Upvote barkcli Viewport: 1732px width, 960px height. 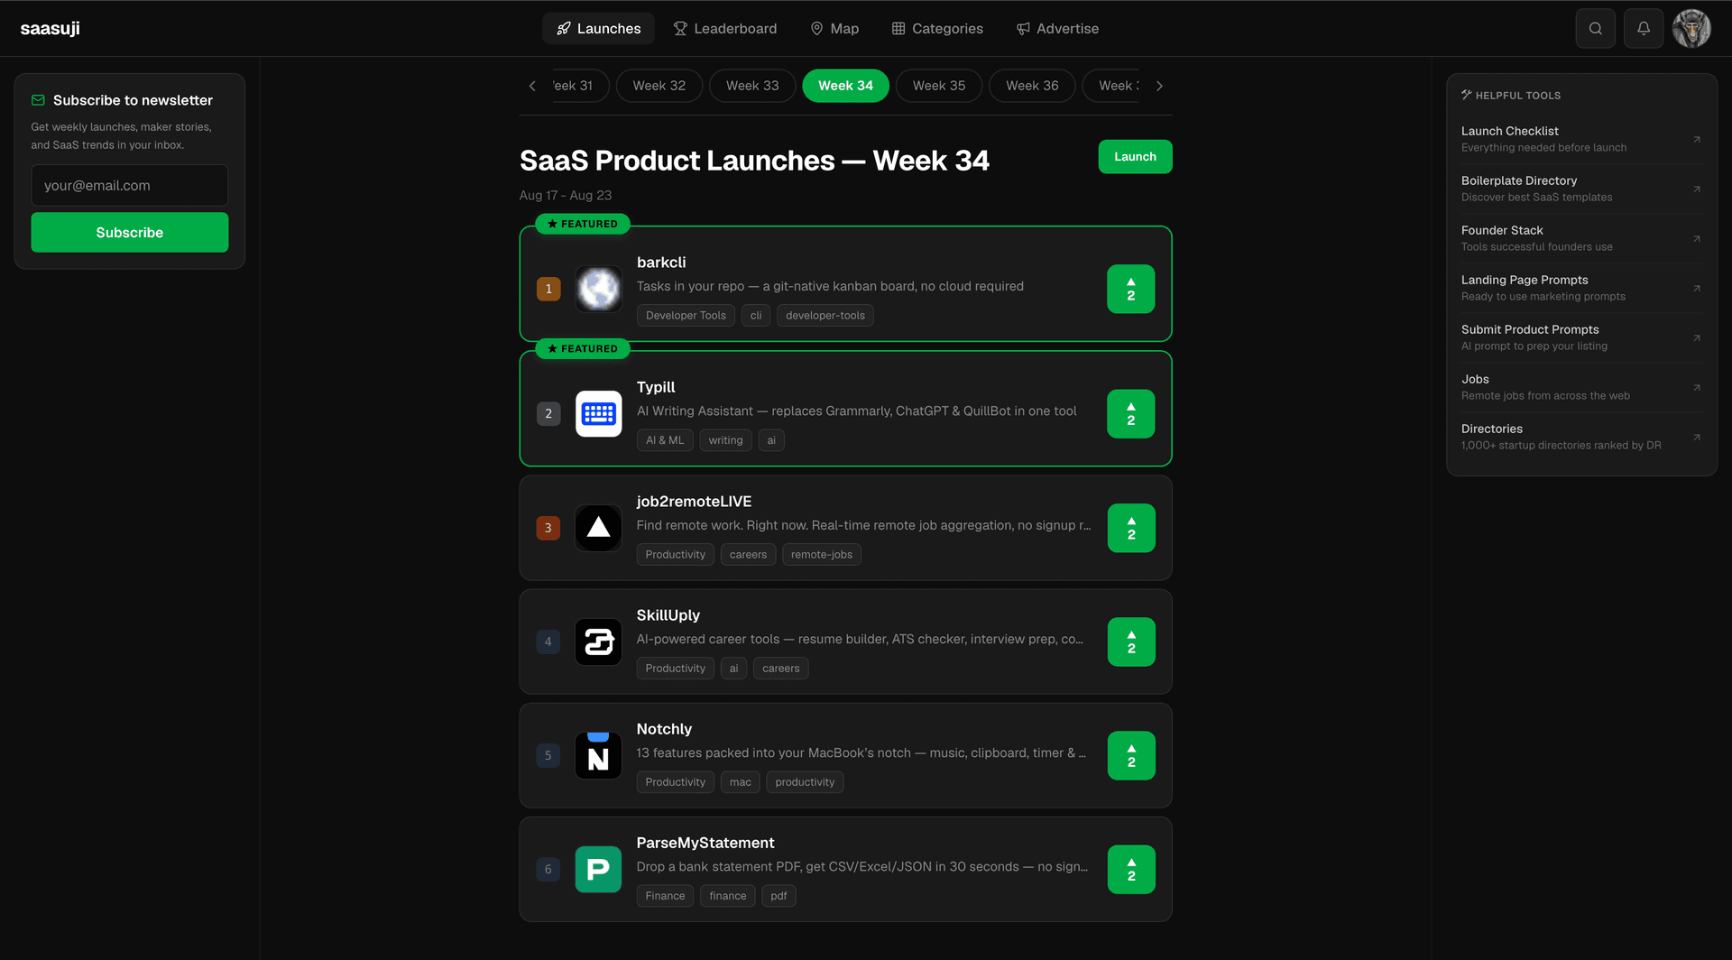[1131, 289]
